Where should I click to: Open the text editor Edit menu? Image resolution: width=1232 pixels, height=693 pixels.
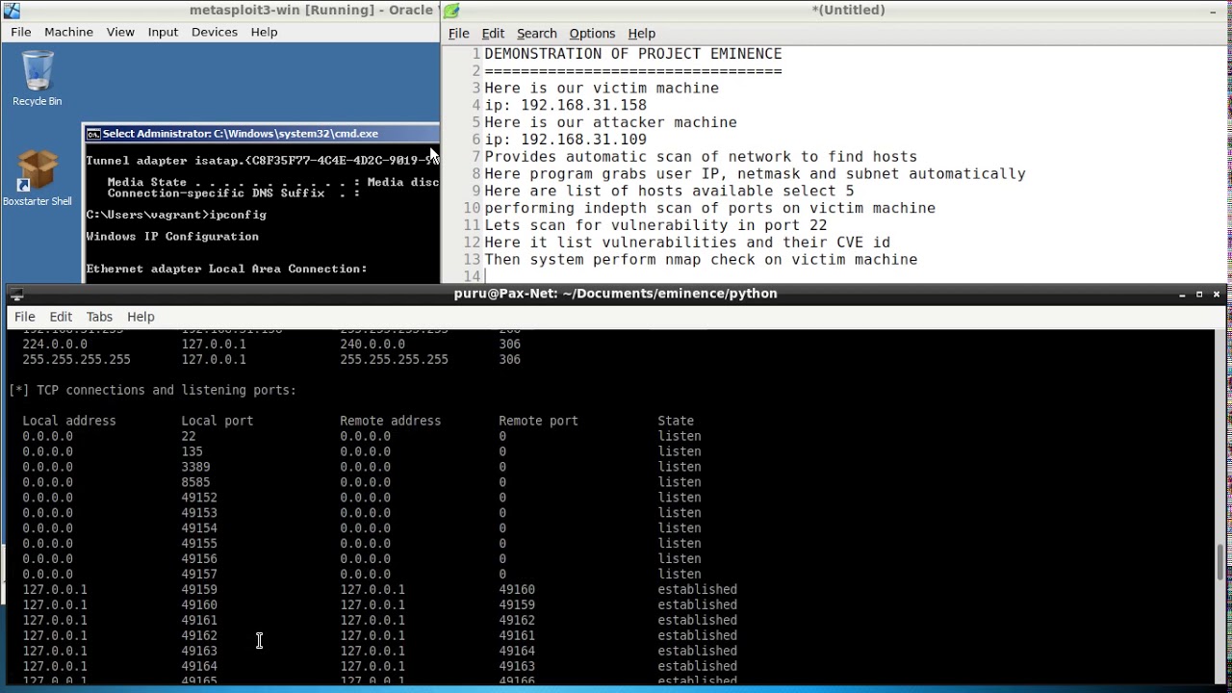tap(493, 33)
